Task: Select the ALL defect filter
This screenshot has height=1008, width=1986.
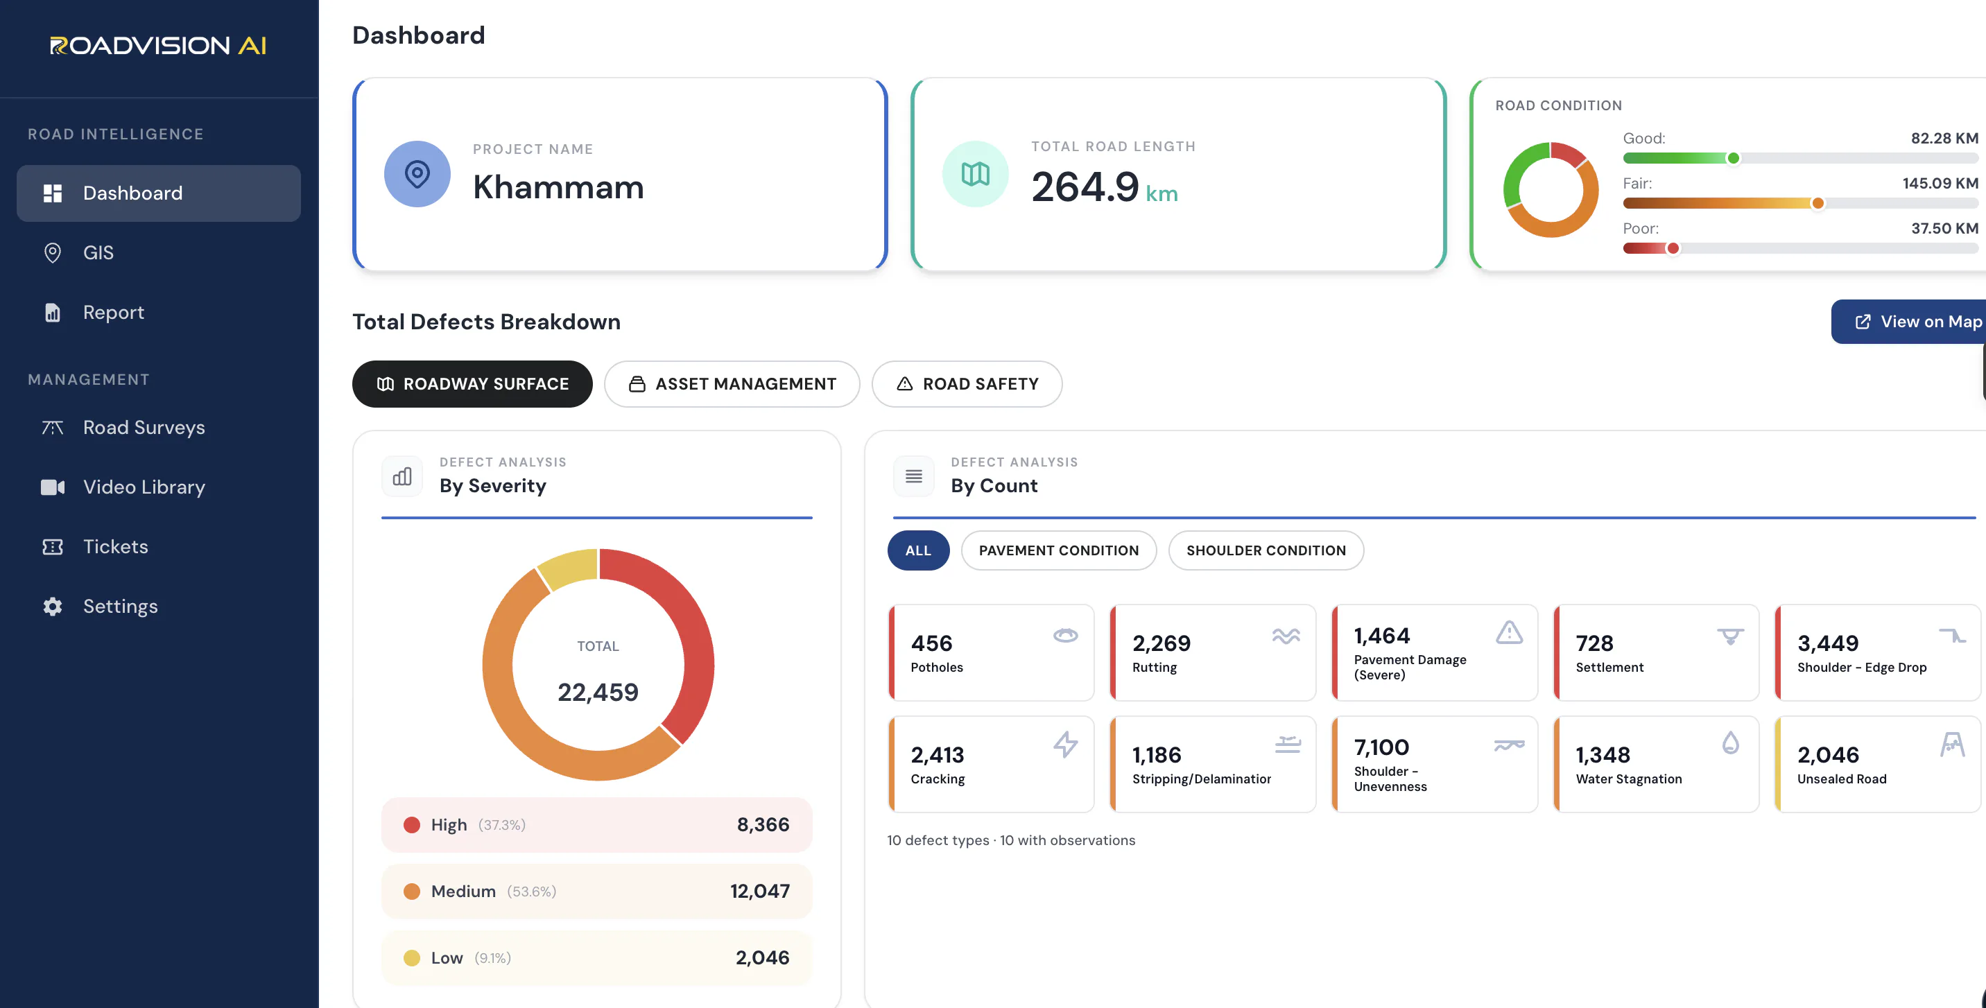Action: (917, 550)
